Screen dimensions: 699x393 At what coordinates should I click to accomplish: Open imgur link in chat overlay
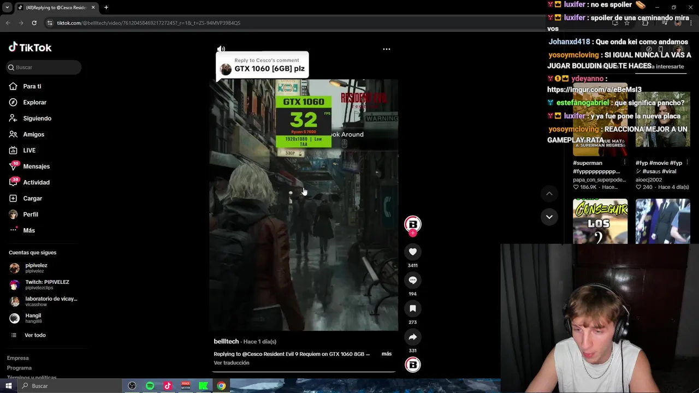[594, 90]
